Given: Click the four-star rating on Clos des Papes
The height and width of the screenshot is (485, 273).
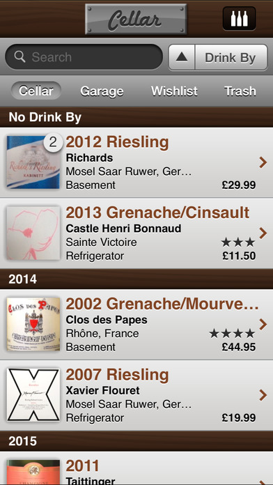Looking at the screenshot, I should pyautogui.click(x=232, y=333).
